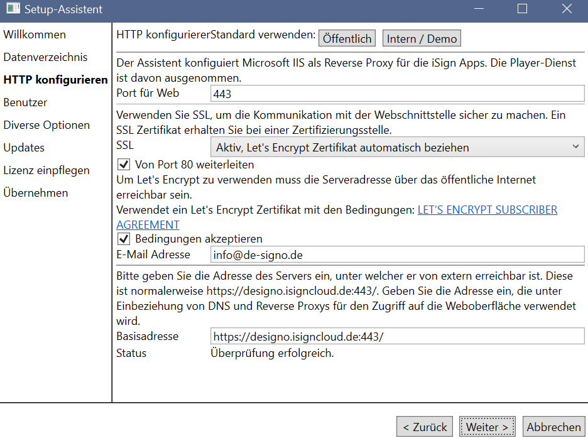Switch to the Benutzer step
Screen dimensions: 588x438
click(x=25, y=102)
